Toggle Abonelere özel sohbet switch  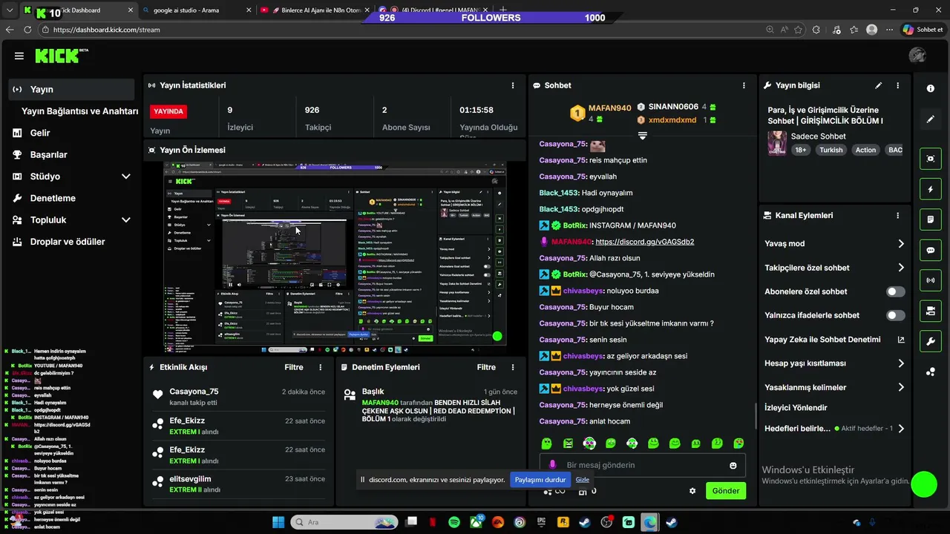896,291
